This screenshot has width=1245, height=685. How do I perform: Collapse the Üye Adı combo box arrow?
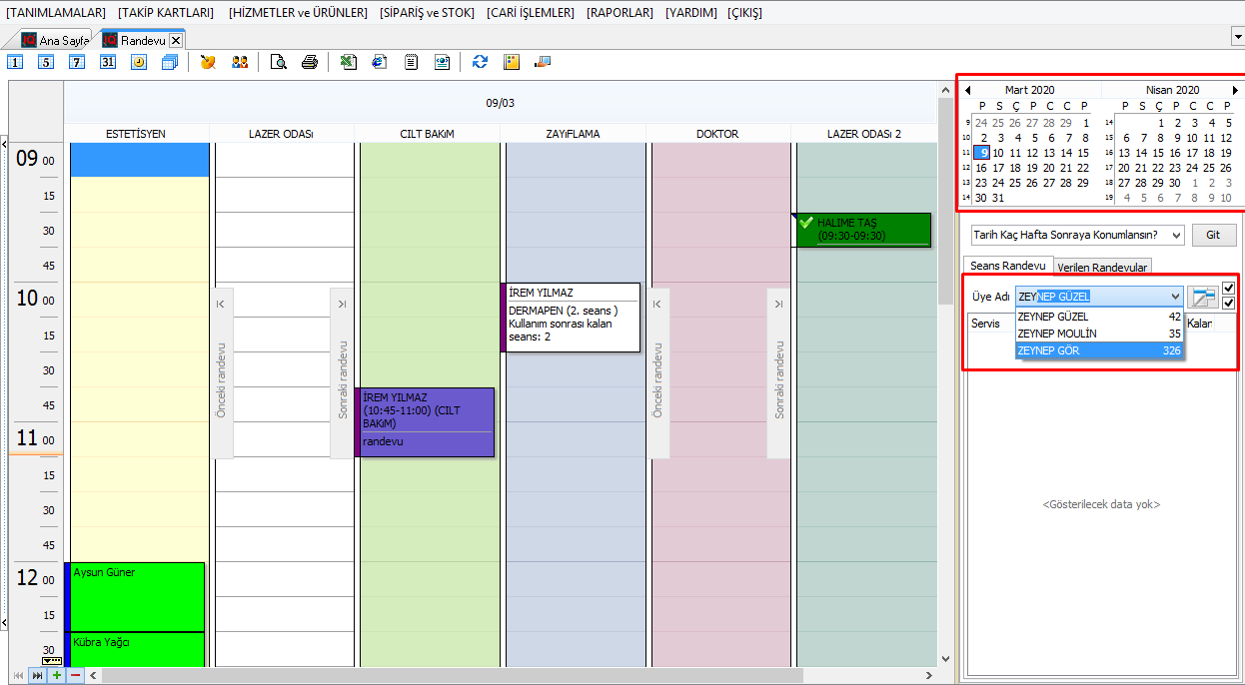click(1173, 297)
